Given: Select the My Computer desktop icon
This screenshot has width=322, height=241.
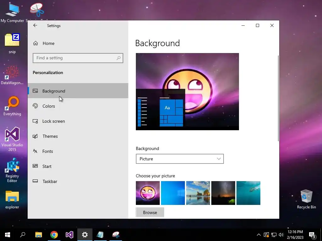Looking at the screenshot, I should tap(12, 13).
